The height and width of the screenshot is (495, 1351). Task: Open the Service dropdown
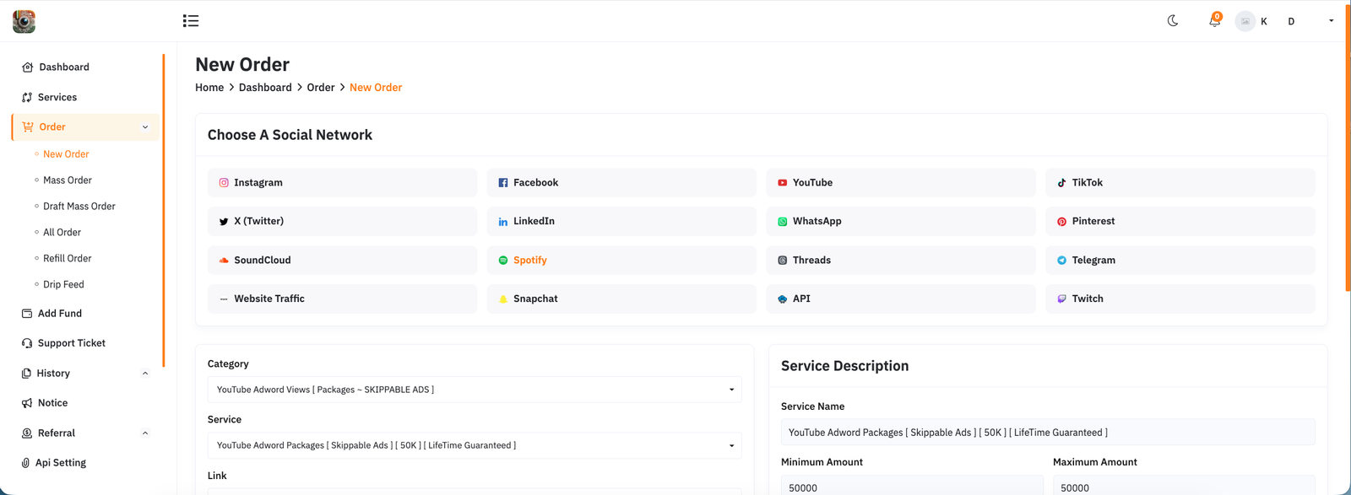pos(474,445)
